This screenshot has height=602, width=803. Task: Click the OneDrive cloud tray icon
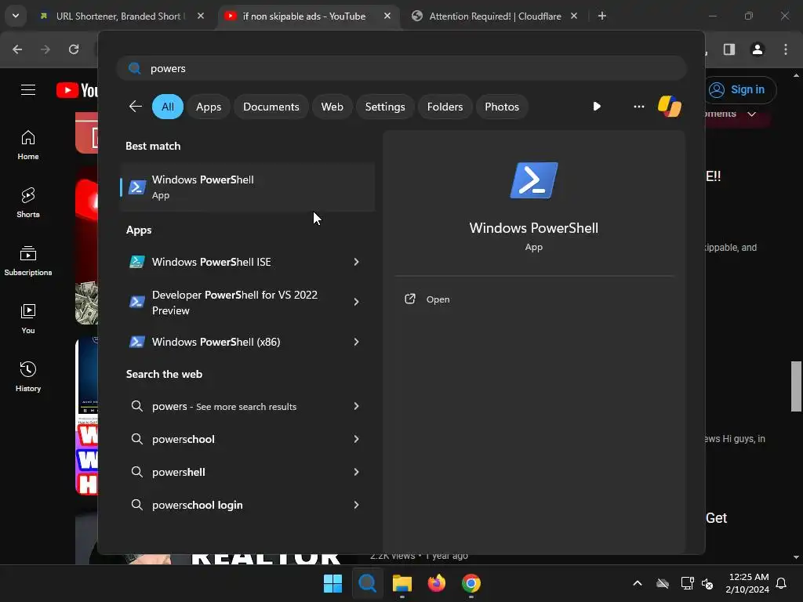663,583
